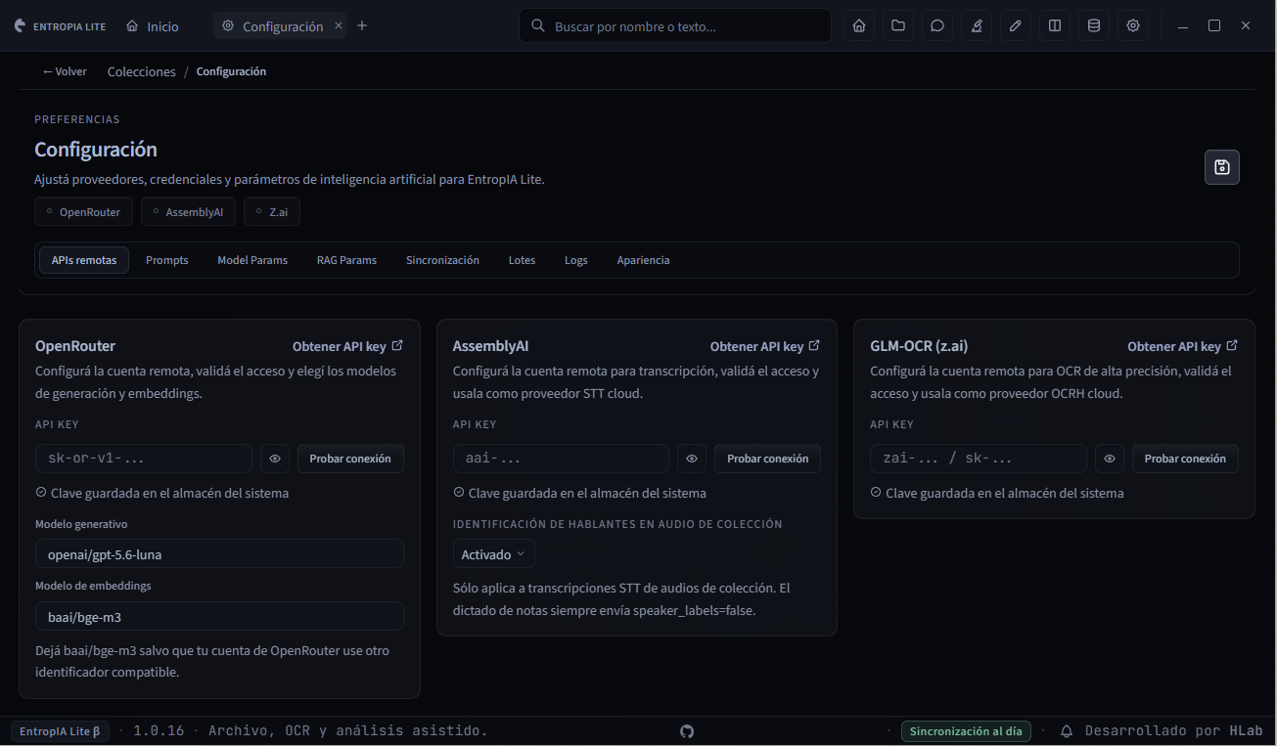Open the microscope analysis icon
This screenshot has width=1277, height=746.
pos(977,26)
